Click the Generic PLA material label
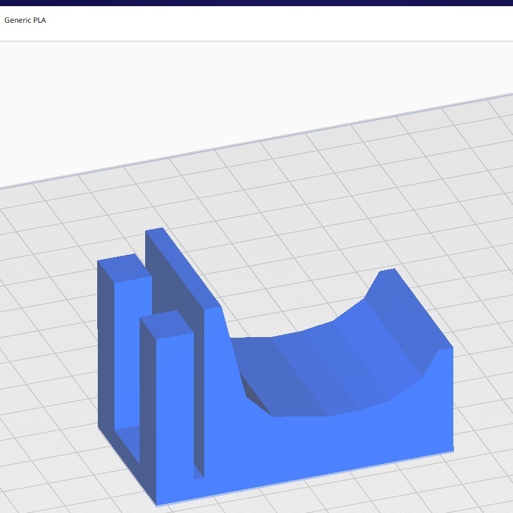 (25, 20)
